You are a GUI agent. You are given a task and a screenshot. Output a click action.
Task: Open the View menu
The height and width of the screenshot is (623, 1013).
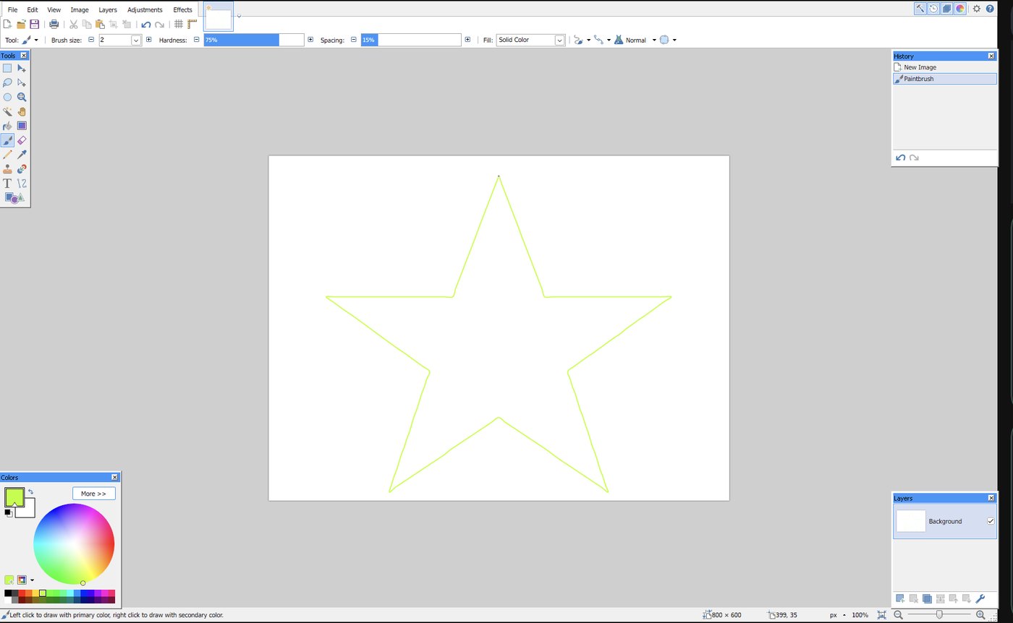[54, 10]
